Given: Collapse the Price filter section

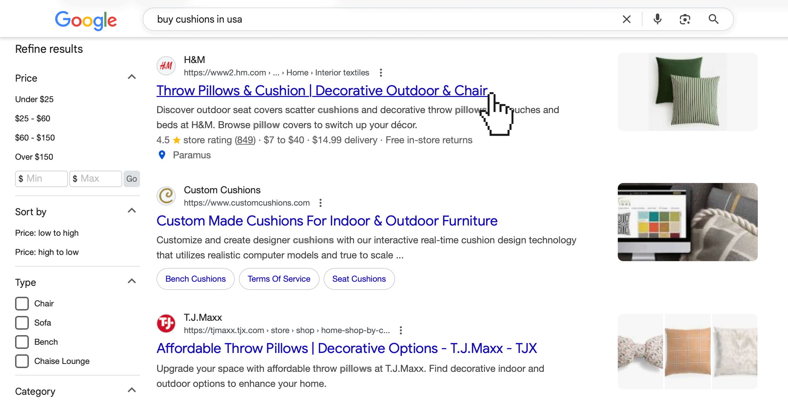Looking at the screenshot, I should point(131,76).
